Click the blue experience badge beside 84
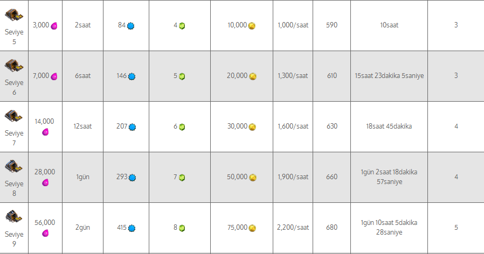This screenshot has width=484, height=254. [130, 26]
